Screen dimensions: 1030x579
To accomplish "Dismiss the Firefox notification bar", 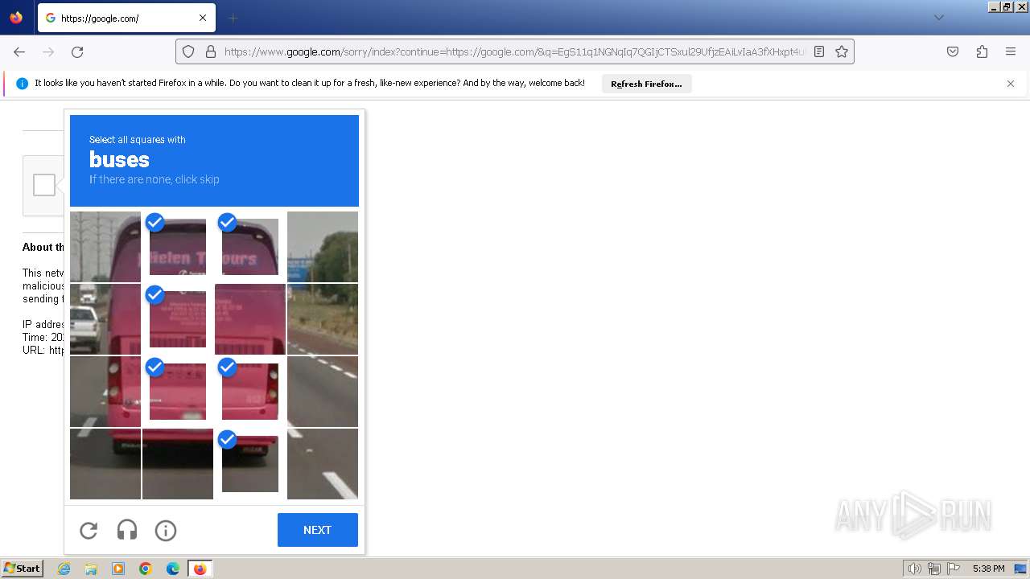I will [1011, 84].
